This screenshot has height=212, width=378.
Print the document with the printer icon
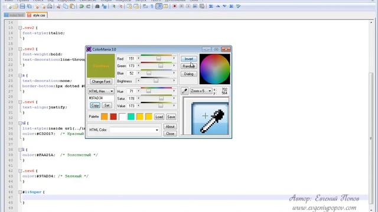[x=50, y=6]
